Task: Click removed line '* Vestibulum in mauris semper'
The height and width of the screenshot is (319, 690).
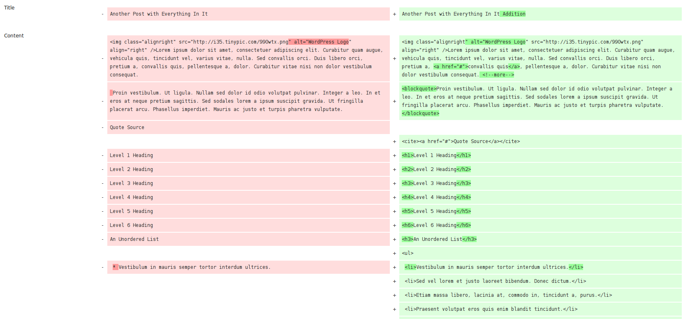Action: click(248, 267)
